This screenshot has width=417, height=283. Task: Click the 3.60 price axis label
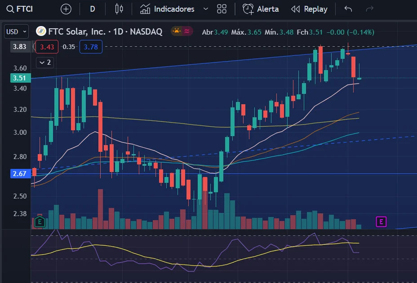tap(20, 68)
